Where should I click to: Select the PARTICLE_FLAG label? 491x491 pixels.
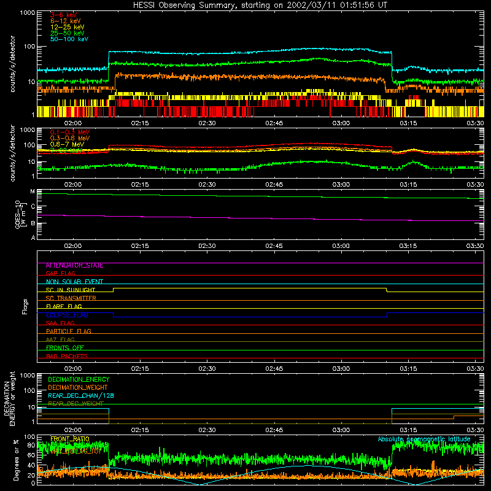click(x=69, y=331)
